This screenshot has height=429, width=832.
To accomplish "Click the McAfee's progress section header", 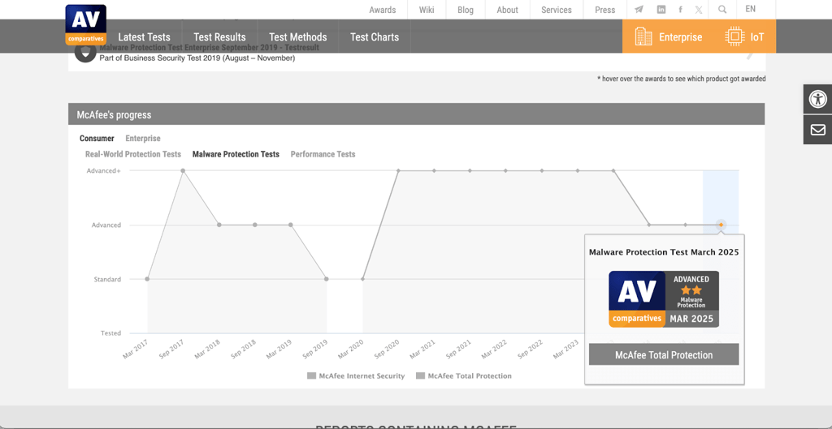I will click(417, 114).
